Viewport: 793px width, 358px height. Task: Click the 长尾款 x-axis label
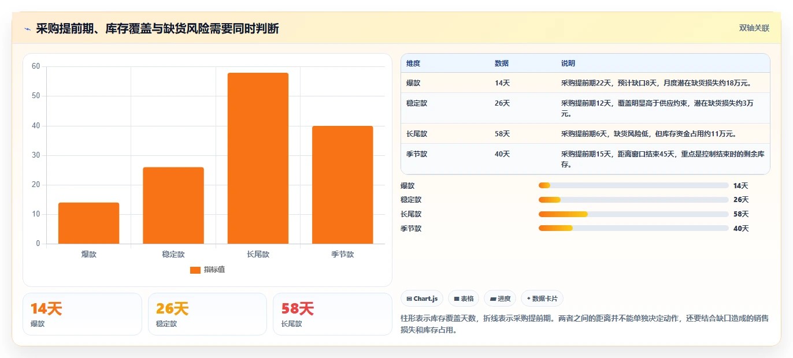tap(258, 254)
